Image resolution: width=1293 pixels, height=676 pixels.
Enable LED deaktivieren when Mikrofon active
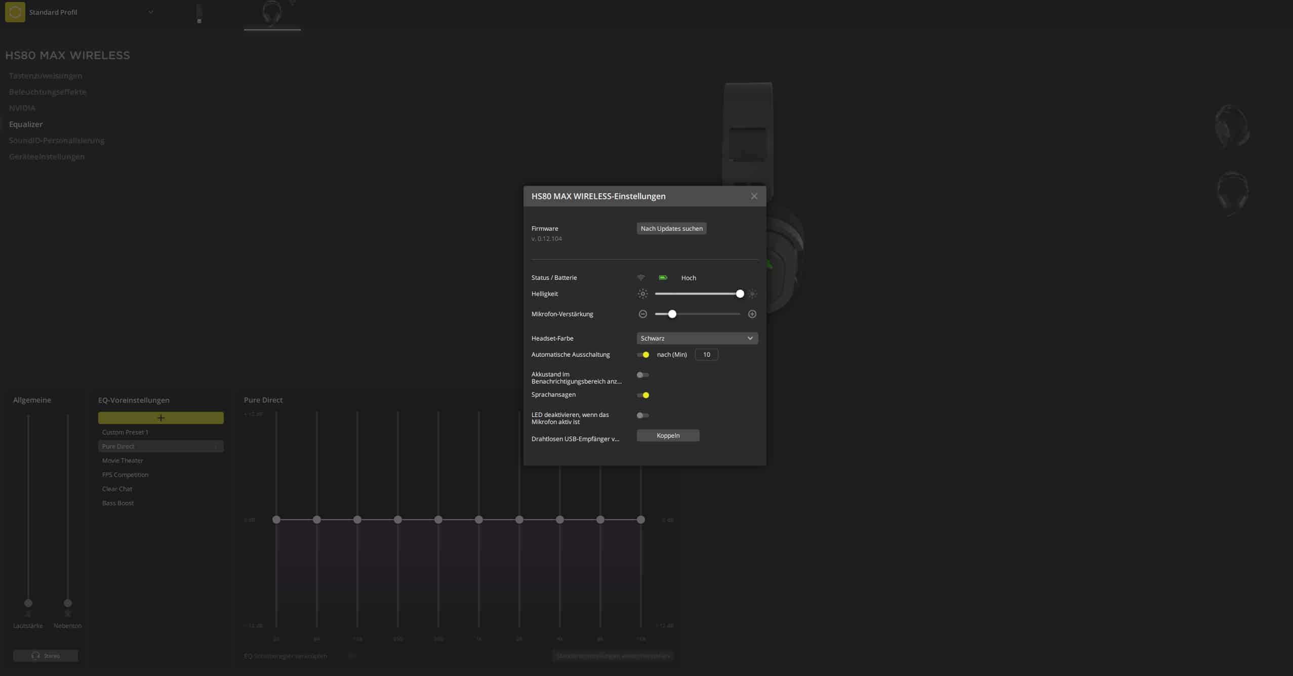pos(643,415)
